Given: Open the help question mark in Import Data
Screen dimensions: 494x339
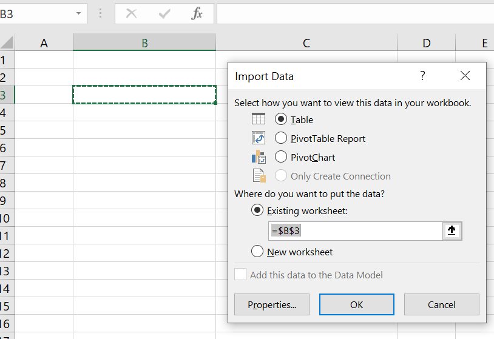Looking at the screenshot, I should (x=422, y=76).
